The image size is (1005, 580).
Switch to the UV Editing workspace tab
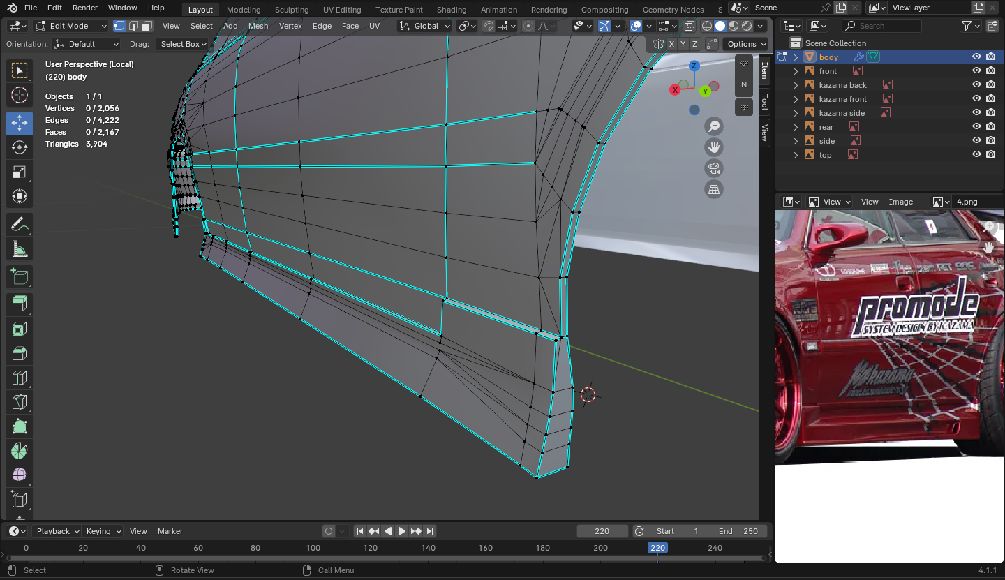click(342, 10)
